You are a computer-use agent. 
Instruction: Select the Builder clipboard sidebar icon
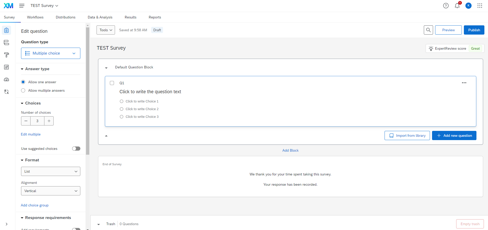(x=6, y=30)
